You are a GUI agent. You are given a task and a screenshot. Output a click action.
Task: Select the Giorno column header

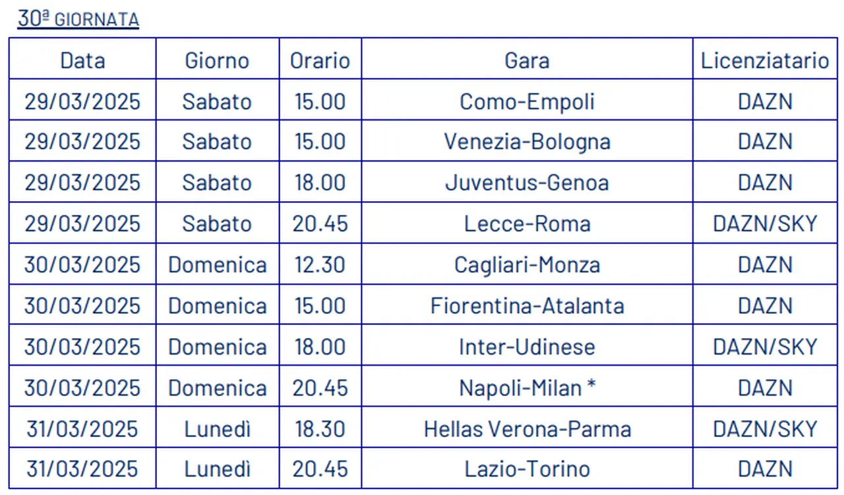[x=217, y=61]
